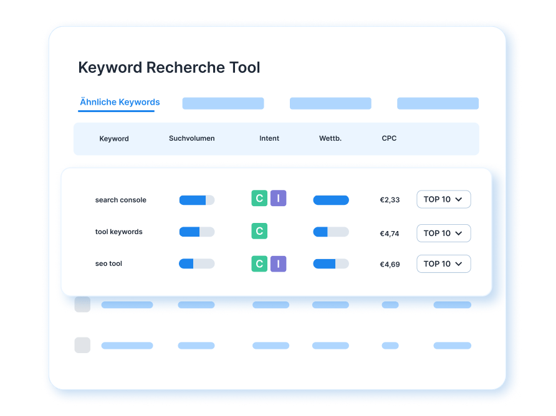Click the search volume bar for search console
Screen dimensions: 556x416
pyautogui.click(x=197, y=200)
